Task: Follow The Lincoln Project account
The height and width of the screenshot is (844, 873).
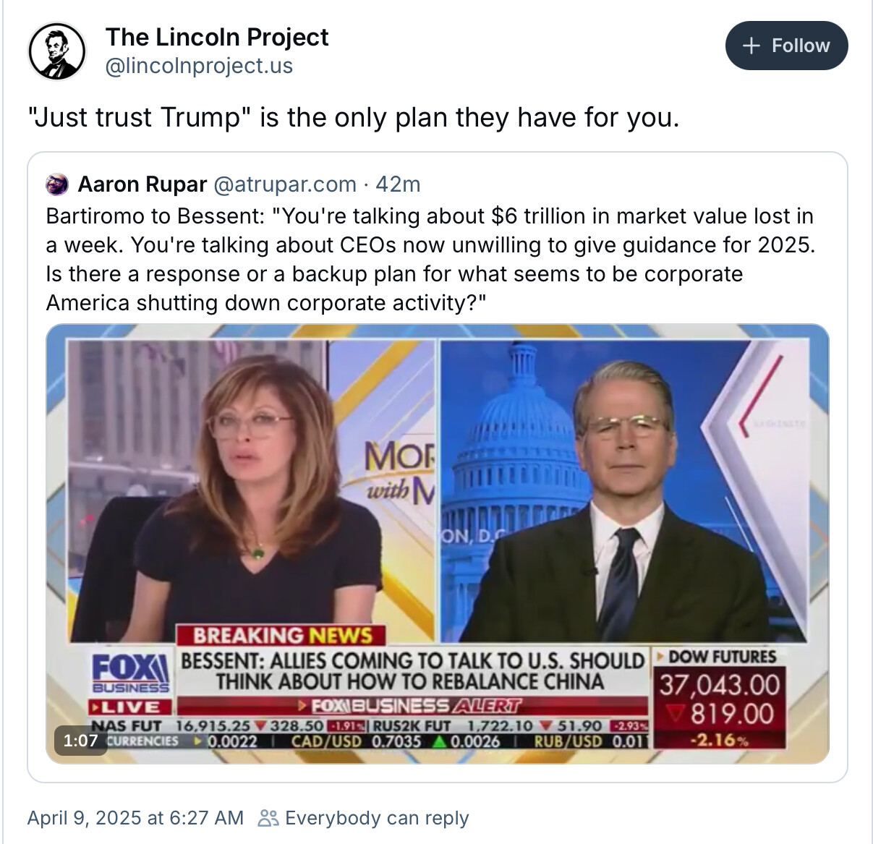Action: [x=786, y=46]
